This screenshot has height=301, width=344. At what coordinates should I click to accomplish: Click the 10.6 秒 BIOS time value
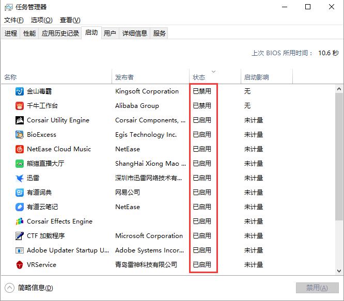click(329, 53)
